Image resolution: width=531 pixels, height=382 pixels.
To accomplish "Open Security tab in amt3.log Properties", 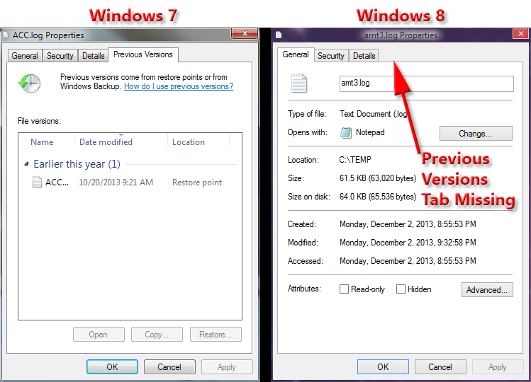I will pos(330,56).
